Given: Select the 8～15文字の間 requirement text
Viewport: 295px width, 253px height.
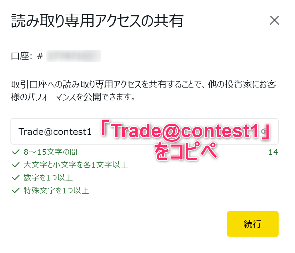Looking at the screenshot, I should coord(51,152).
